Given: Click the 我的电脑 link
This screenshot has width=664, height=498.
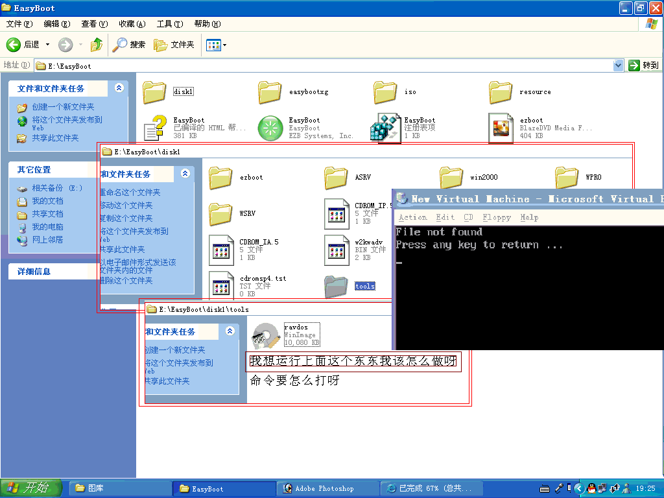Looking at the screenshot, I should click(47, 227).
